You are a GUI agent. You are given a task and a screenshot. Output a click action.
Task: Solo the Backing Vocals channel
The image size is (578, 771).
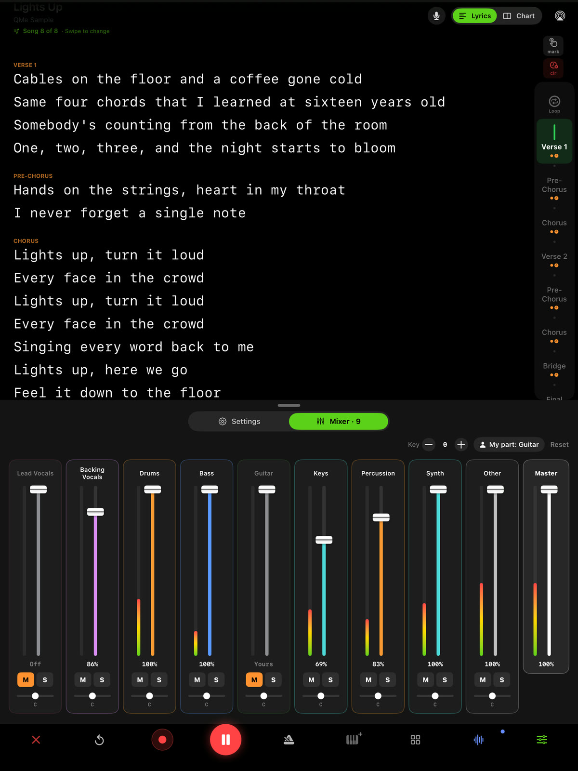coord(102,680)
